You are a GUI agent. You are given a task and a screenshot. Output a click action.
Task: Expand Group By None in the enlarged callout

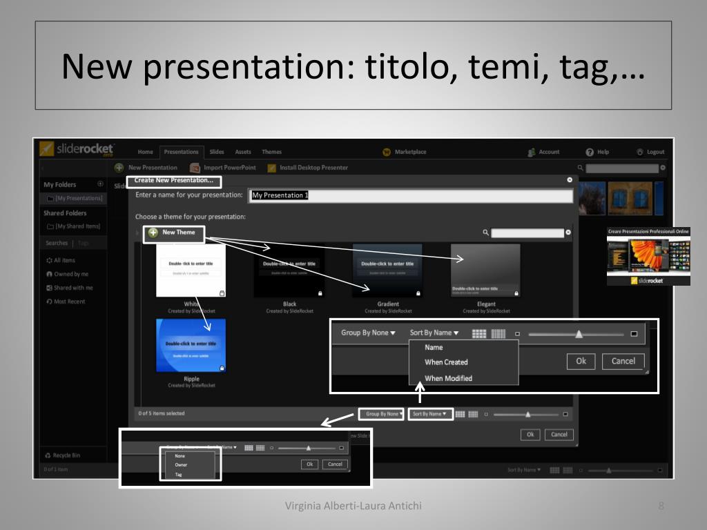[x=368, y=333]
